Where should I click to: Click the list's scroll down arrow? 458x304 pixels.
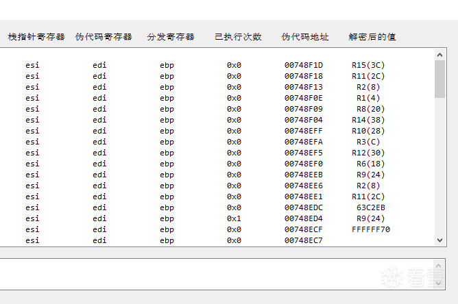[x=440, y=240]
